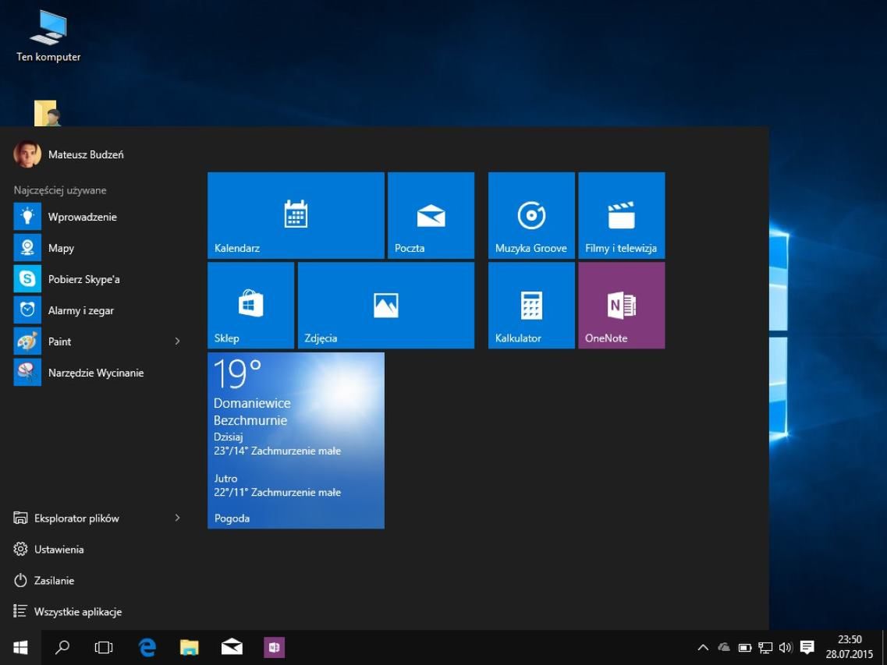Image resolution: width=887 pixels, height=665 pixels.
Task: Open the OneNote tile
Action: coord(621,305)
